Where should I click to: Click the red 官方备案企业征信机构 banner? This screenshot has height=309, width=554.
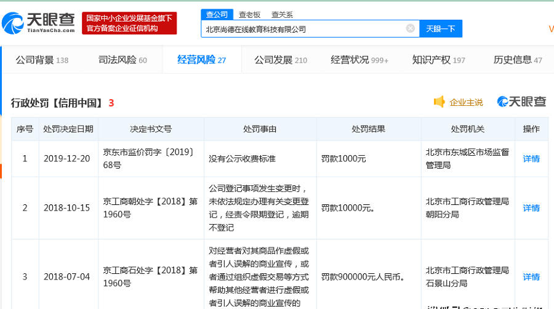[x=130, y=23]
